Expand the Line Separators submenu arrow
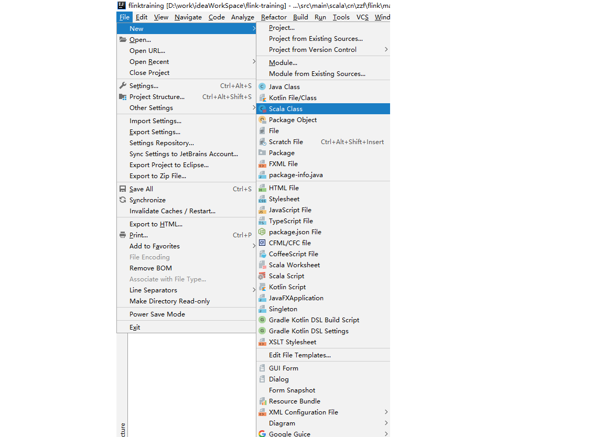Image resolution: width=604 pixels, height=437 pixels. [x=254, y=290]
